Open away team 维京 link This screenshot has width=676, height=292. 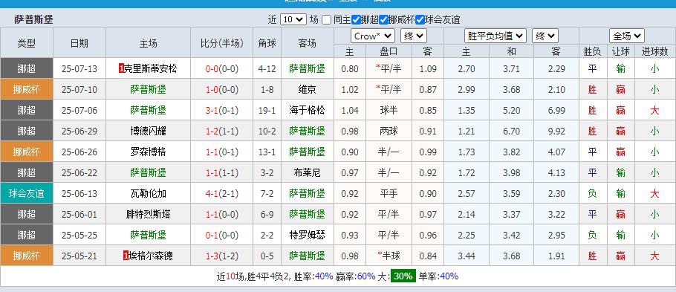tap(307, 90)
